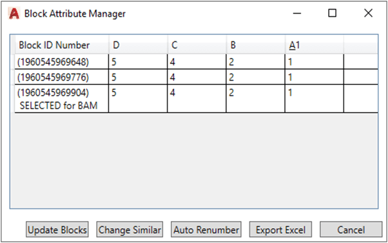This screenshot has height=243, width=388.
Task: Edit A1 value 1 in row 1960545969776
Action: 315,77
